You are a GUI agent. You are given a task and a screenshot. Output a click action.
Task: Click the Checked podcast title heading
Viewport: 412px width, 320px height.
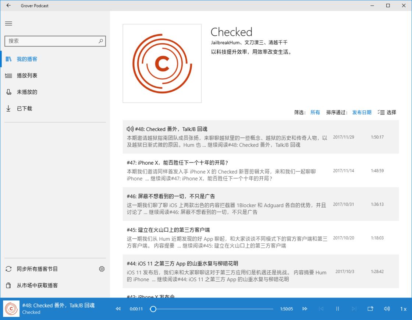pos(231,32)
